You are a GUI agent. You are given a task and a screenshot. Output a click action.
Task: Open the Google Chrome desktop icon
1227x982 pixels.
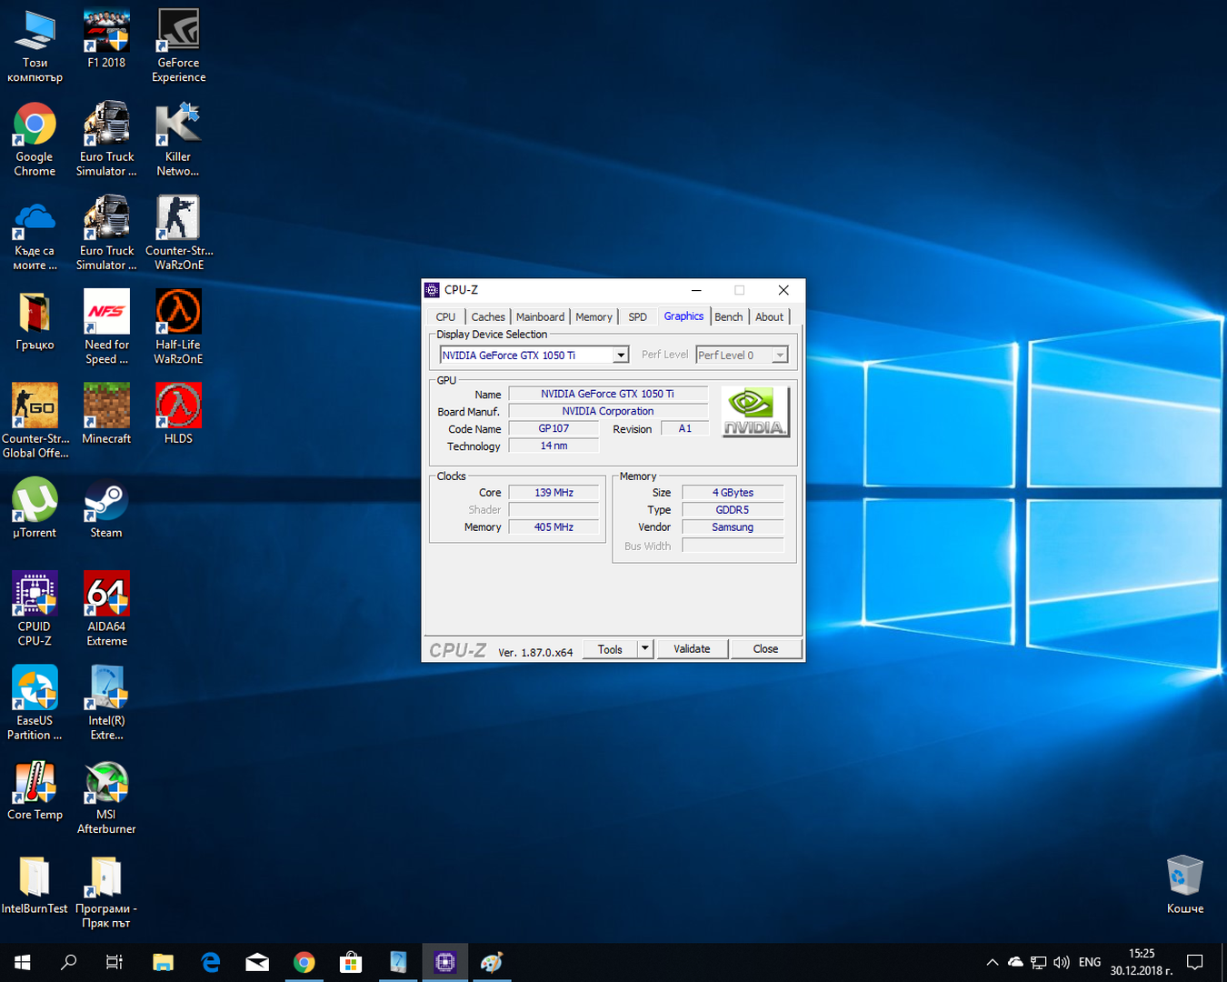[x=35, y=139]
